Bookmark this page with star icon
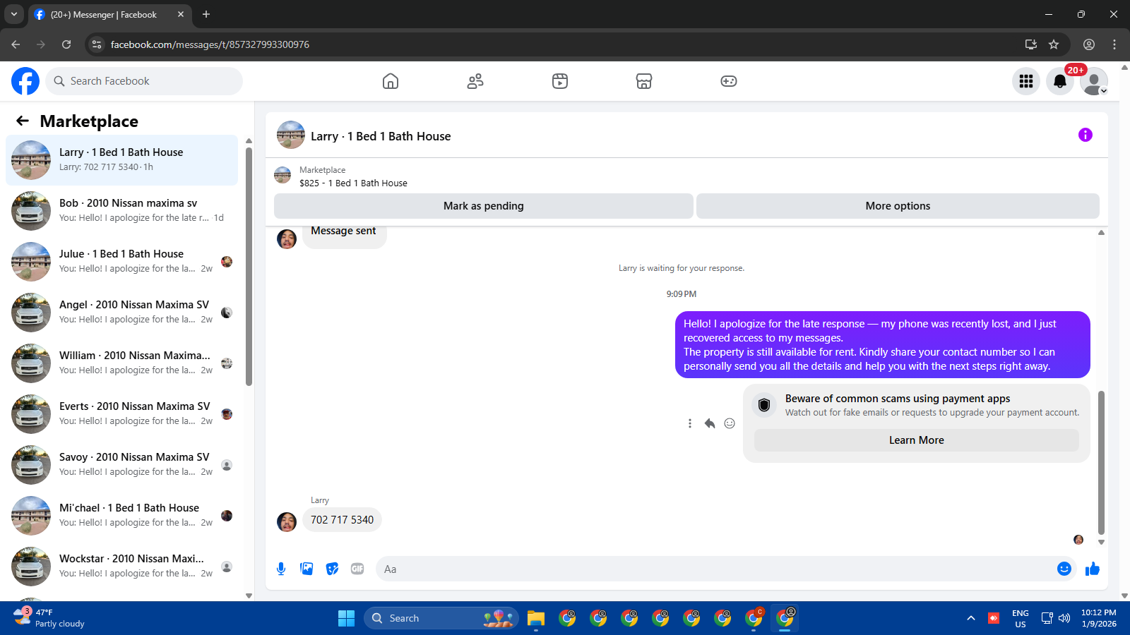 (x=1054, y=44)
